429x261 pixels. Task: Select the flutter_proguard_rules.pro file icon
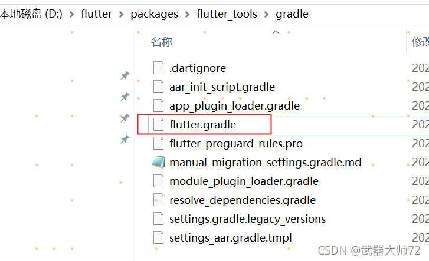click(158, 144)
